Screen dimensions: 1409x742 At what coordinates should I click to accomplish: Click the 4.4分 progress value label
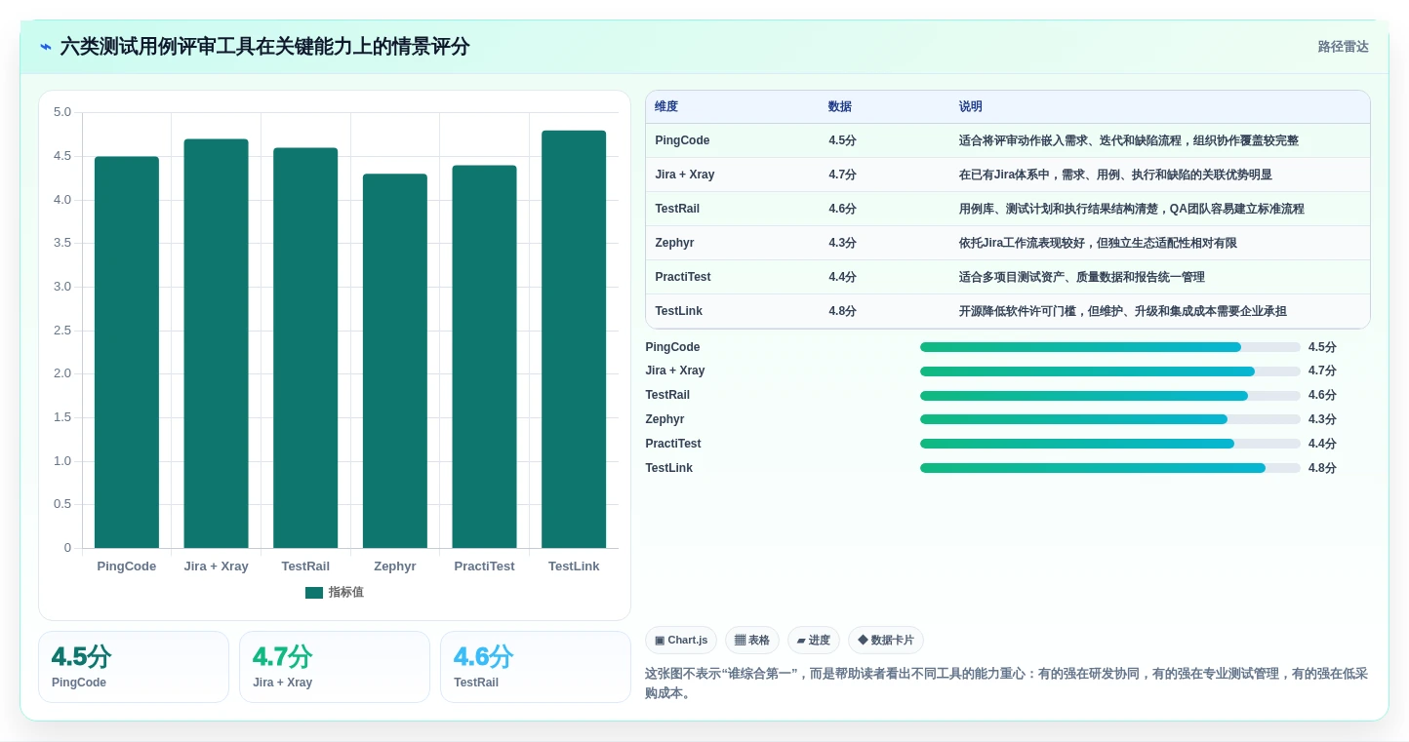(1322, 444)
